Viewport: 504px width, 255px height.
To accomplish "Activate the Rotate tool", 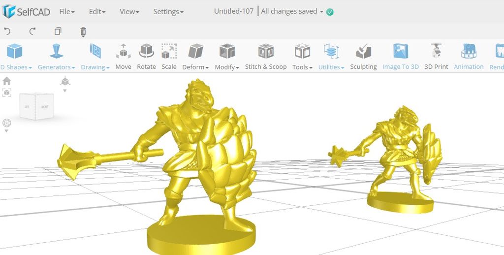I will coord(146,57).
